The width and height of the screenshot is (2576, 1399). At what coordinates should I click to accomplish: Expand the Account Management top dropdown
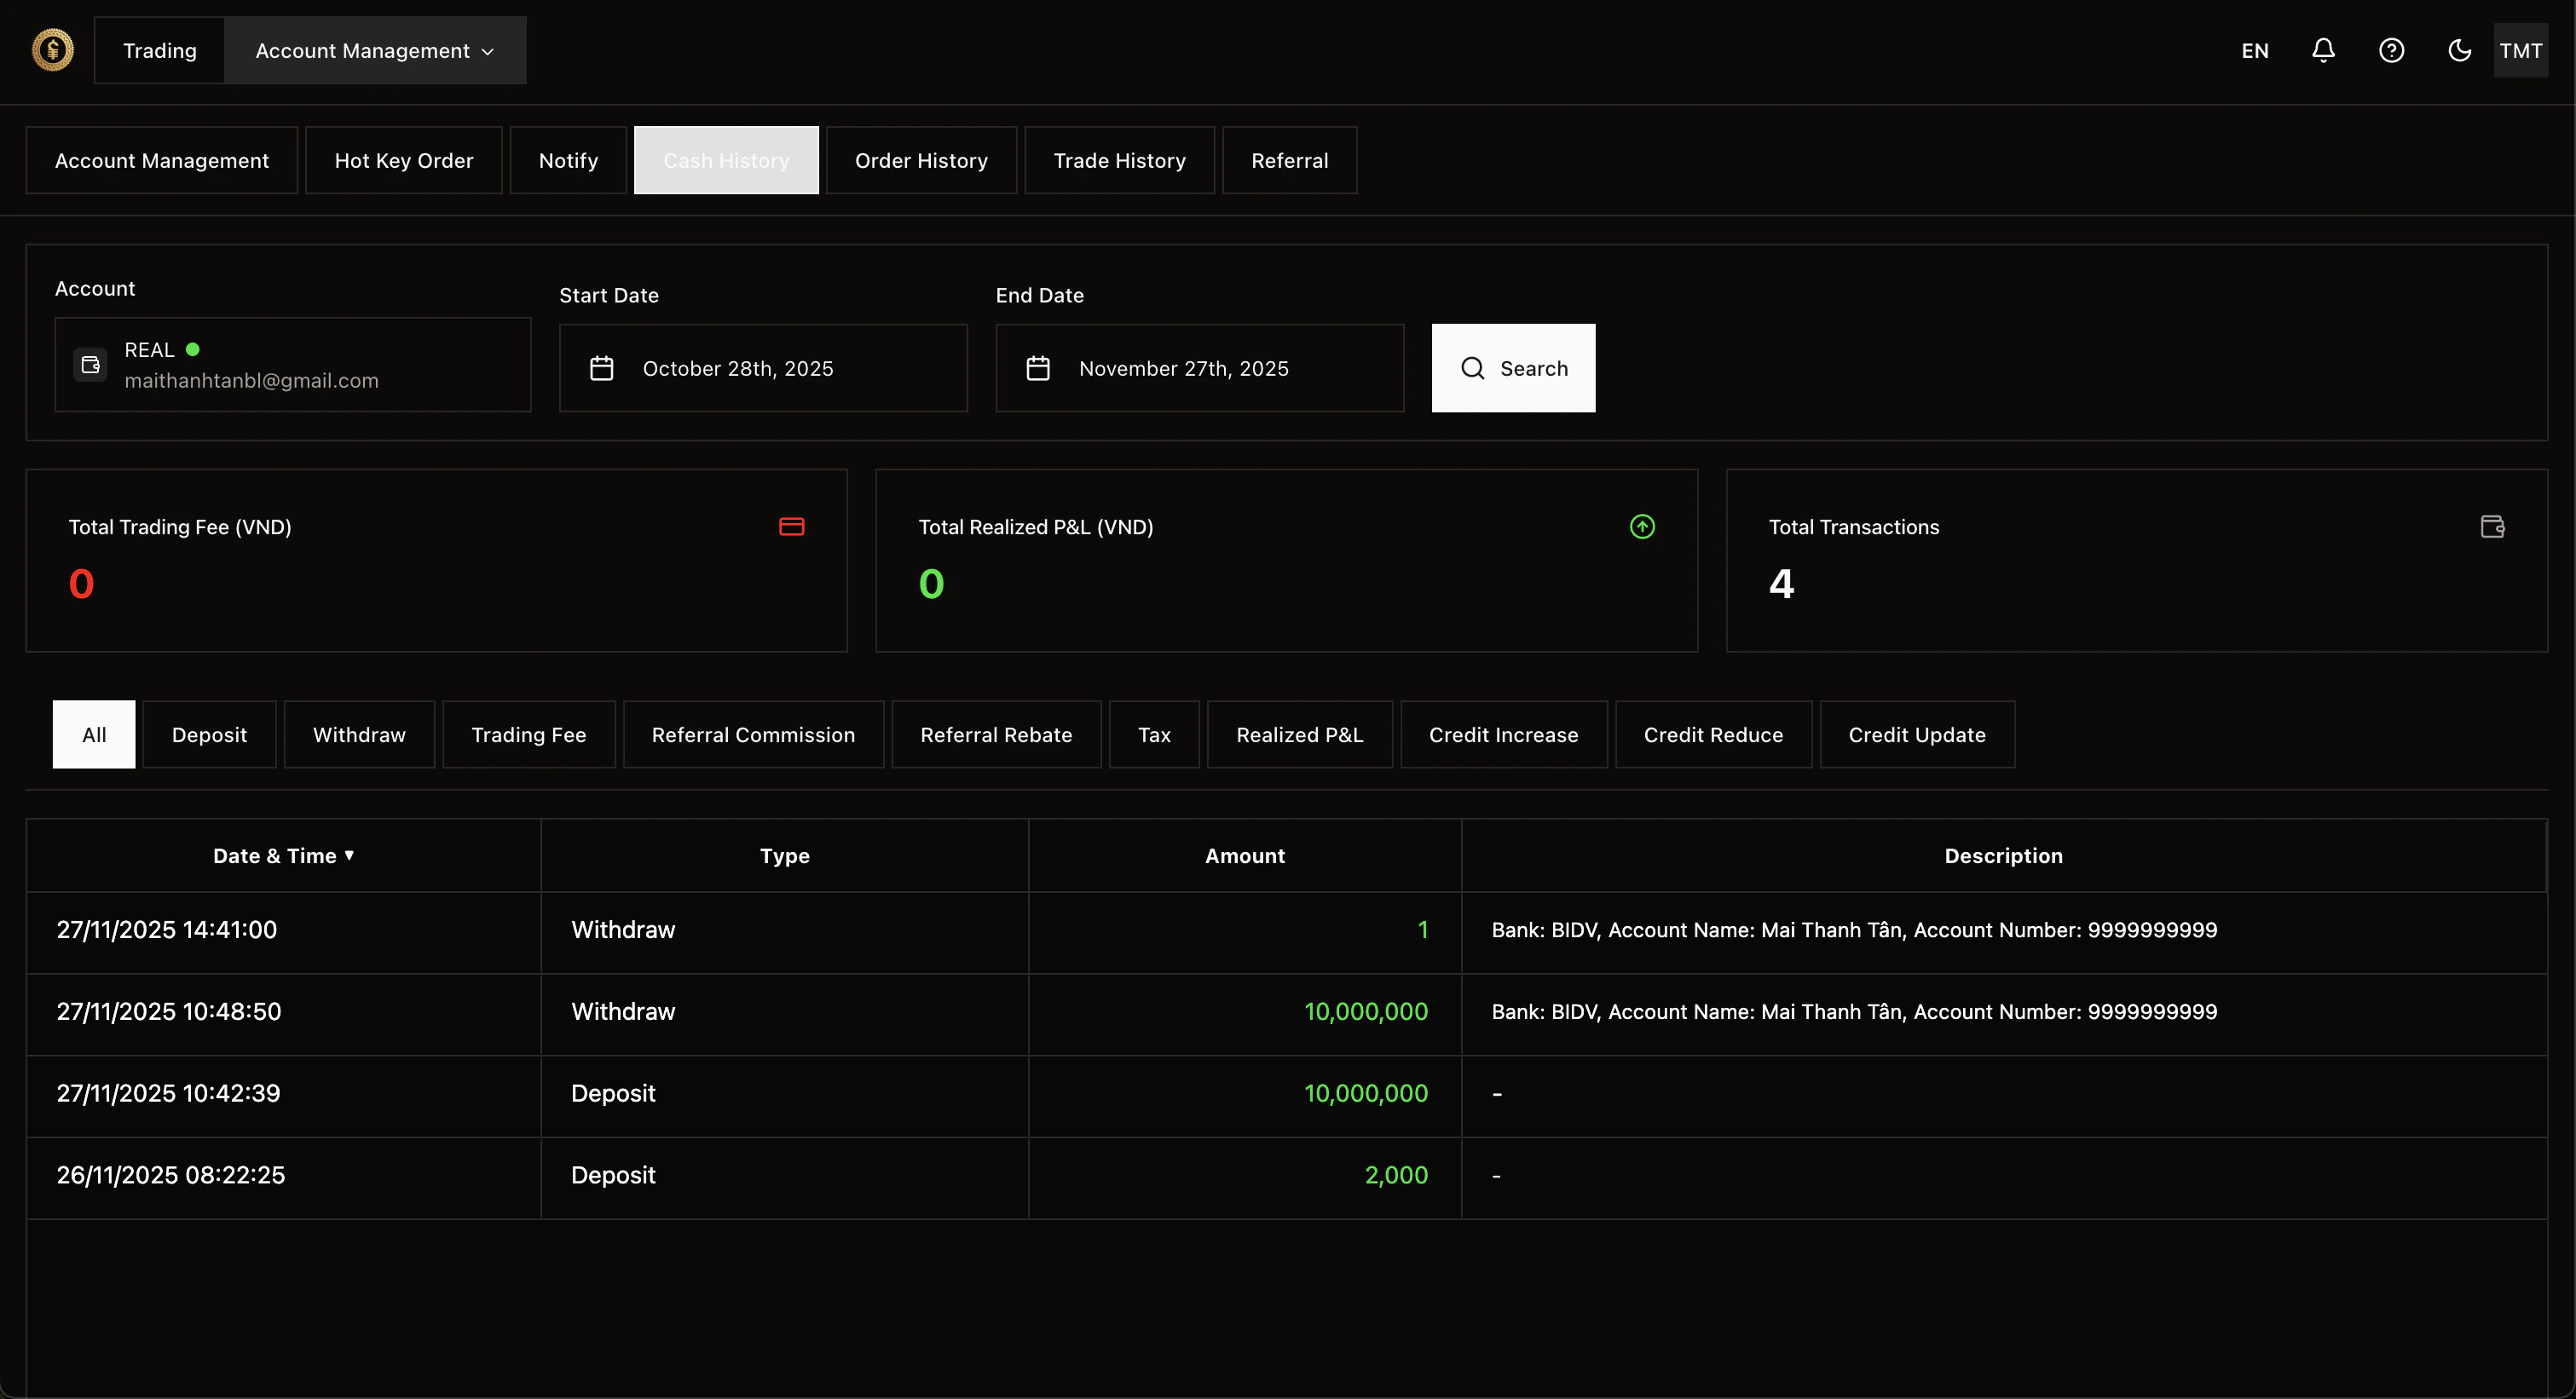pyautogui.click(x=375, y=50)
